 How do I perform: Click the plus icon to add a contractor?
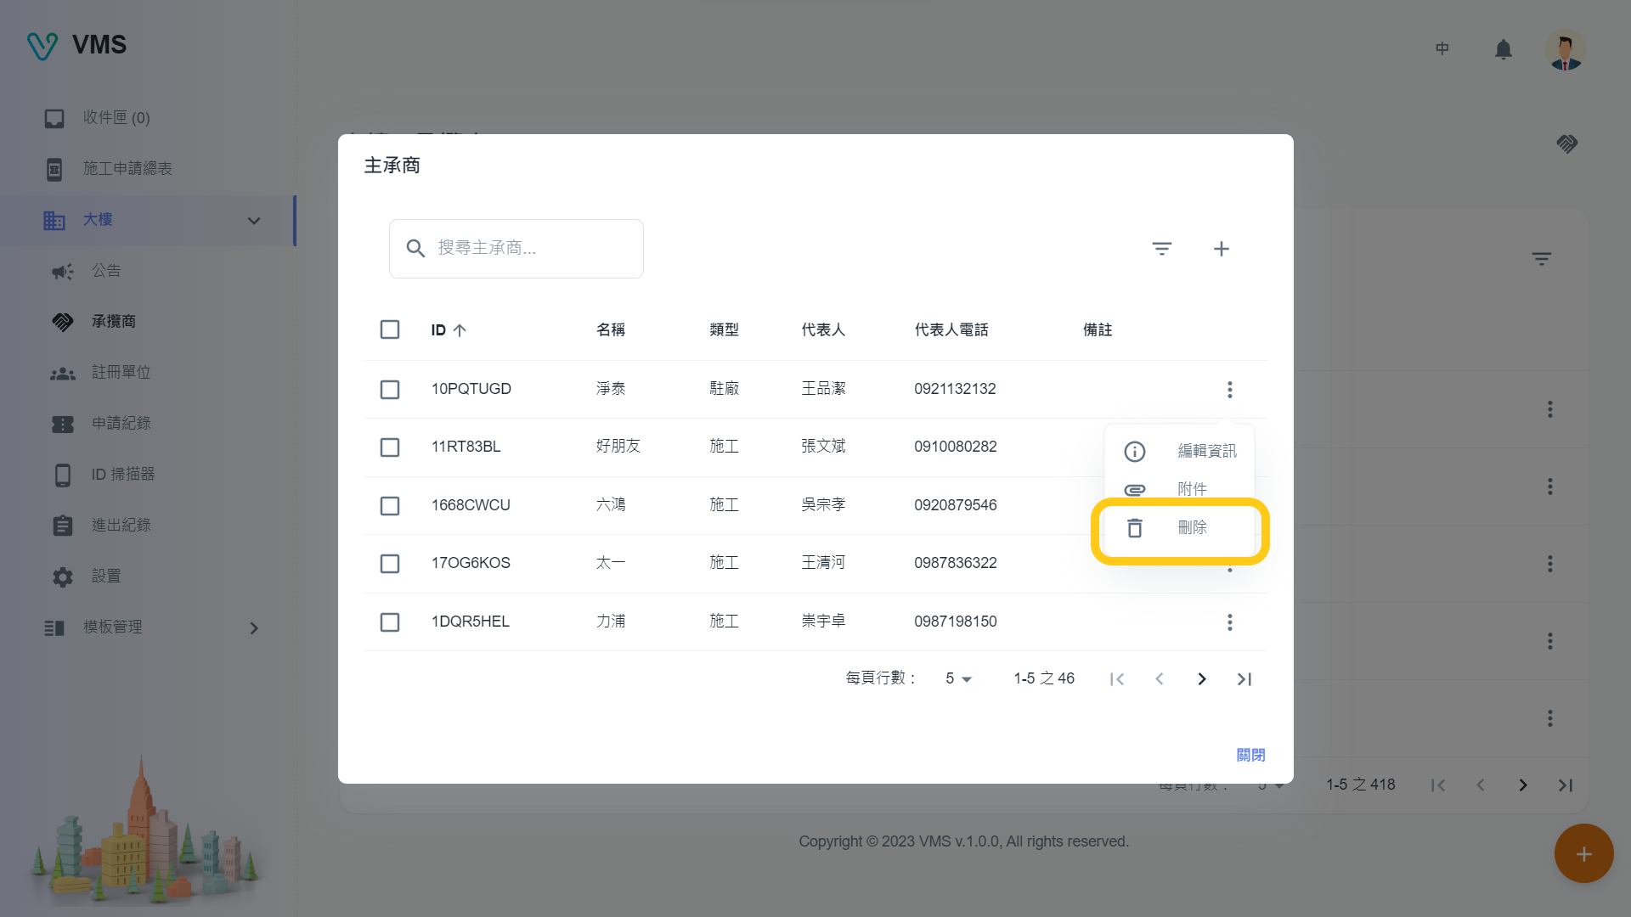[1221, 249]
